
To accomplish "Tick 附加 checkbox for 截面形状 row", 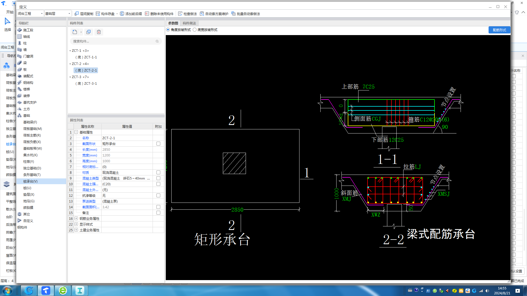I will (x=158, y=144).
